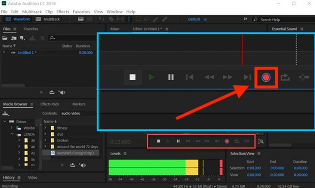The width and height of the screenshot is (315, 188).
Task: Select the Paintbrush Selection tool
Action: 156,19
